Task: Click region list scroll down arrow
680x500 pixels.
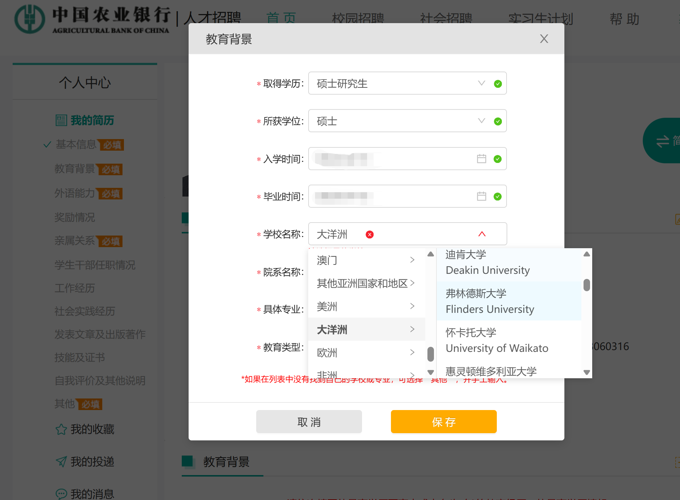Action: (430, 372)
